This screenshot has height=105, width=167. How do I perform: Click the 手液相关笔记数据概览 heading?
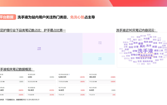(17, 69)
